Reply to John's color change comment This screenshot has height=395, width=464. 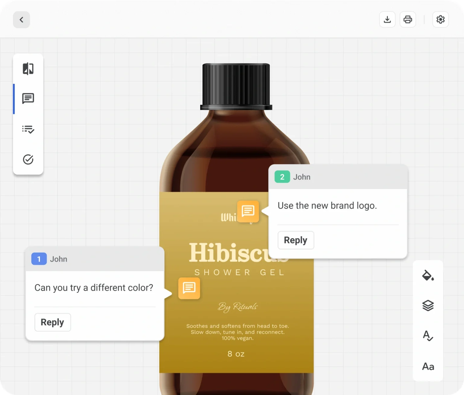point(53,322)
